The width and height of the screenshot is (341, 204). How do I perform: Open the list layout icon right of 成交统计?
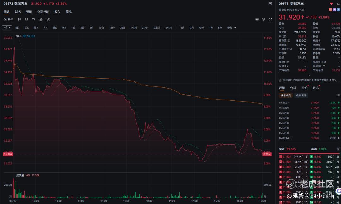pos(338,95)
